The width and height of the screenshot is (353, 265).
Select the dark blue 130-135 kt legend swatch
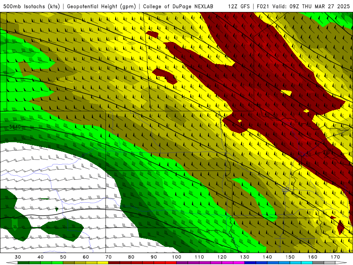(250, 263)
